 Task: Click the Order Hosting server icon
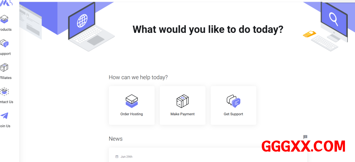(131, 101)
